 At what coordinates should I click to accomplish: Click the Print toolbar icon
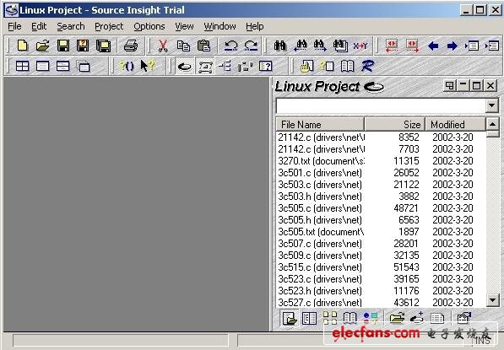pos(131,46)
